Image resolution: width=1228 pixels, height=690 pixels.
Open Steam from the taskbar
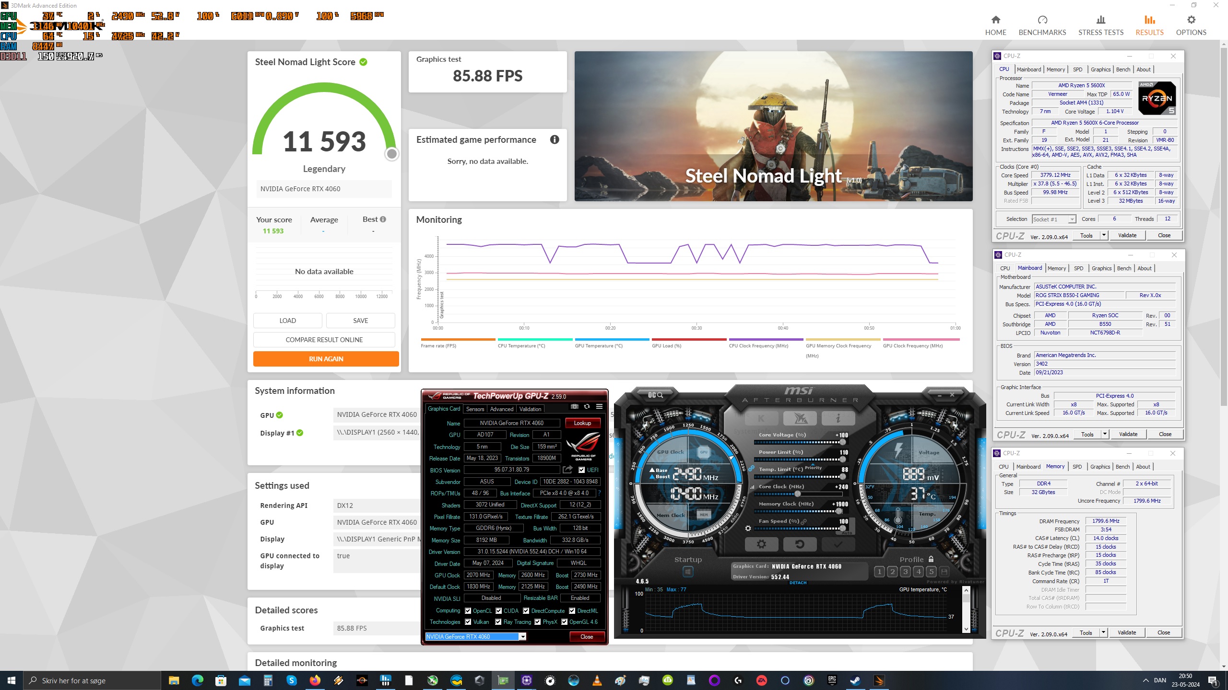855,680
